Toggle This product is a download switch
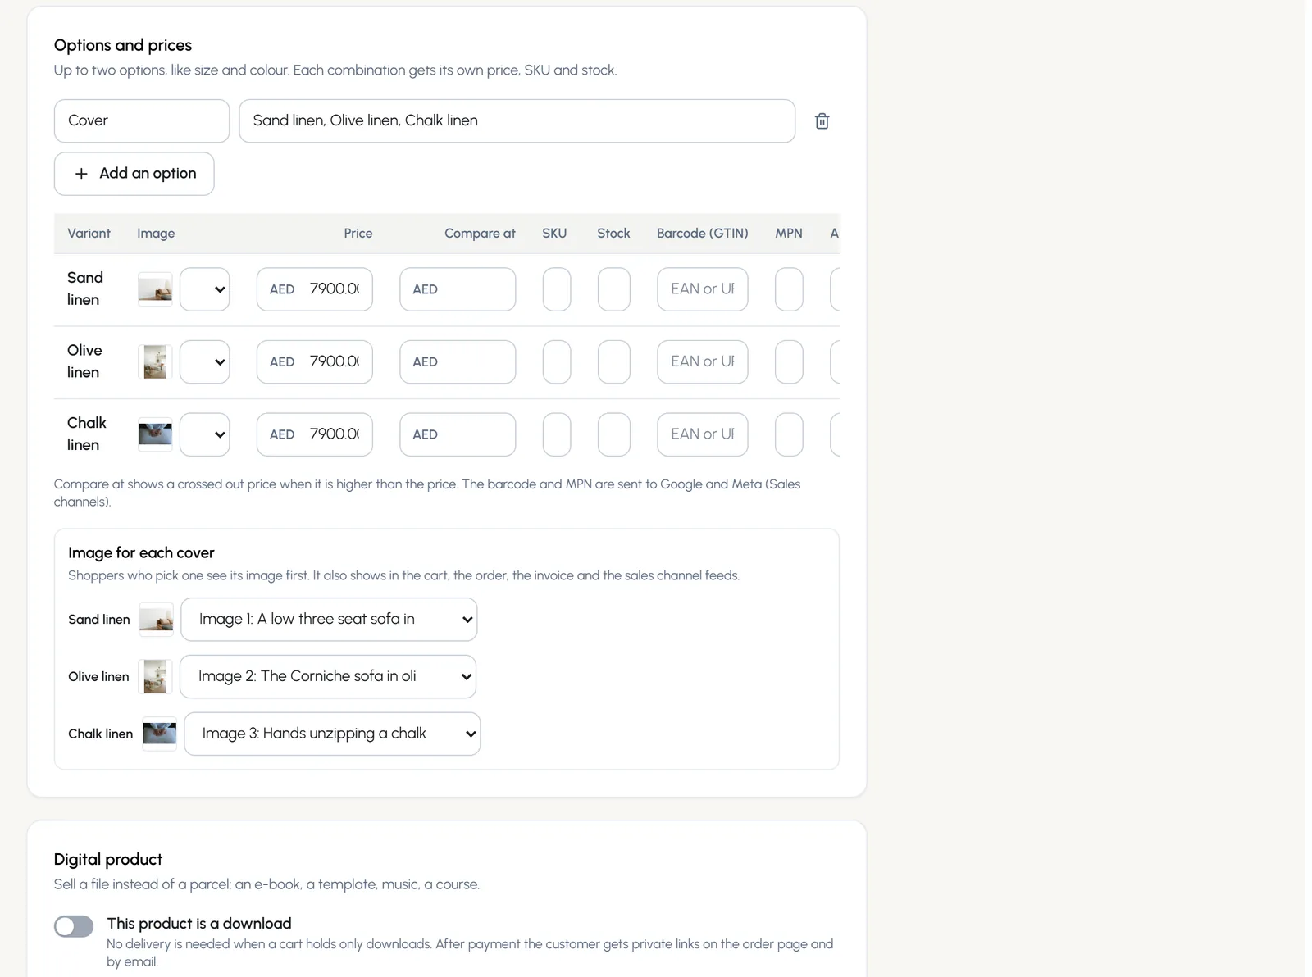The height and width of the screenshot is (977, 1312). pos(74,926)
